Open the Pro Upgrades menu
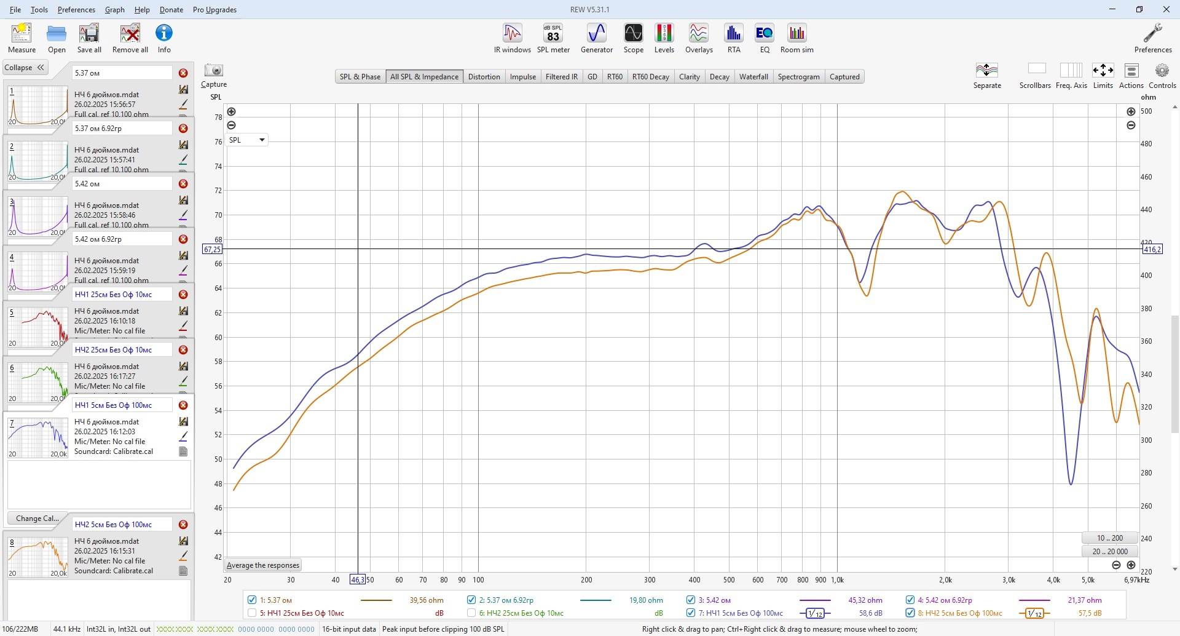This screenshot has height=636, width=1180. click(214, 10)
